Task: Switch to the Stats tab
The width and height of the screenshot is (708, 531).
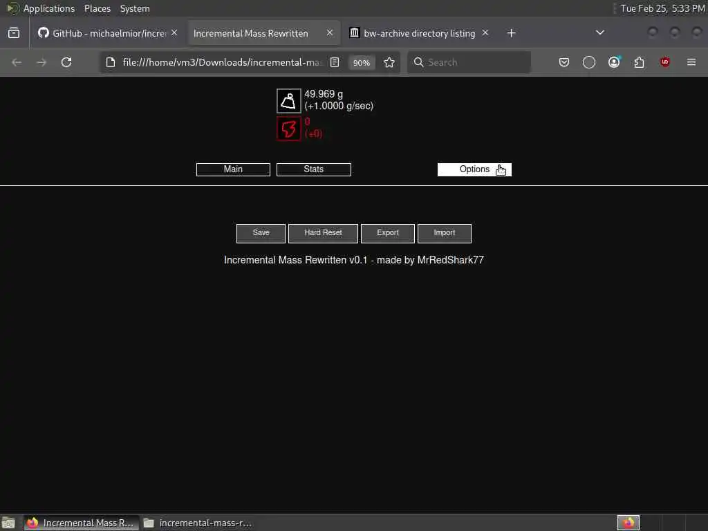Action: 313,169
